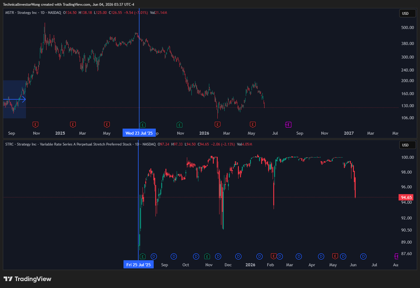420x288 pixels.
Task: Open red STRC earnings marker above May
Action: tap(335, 257)
